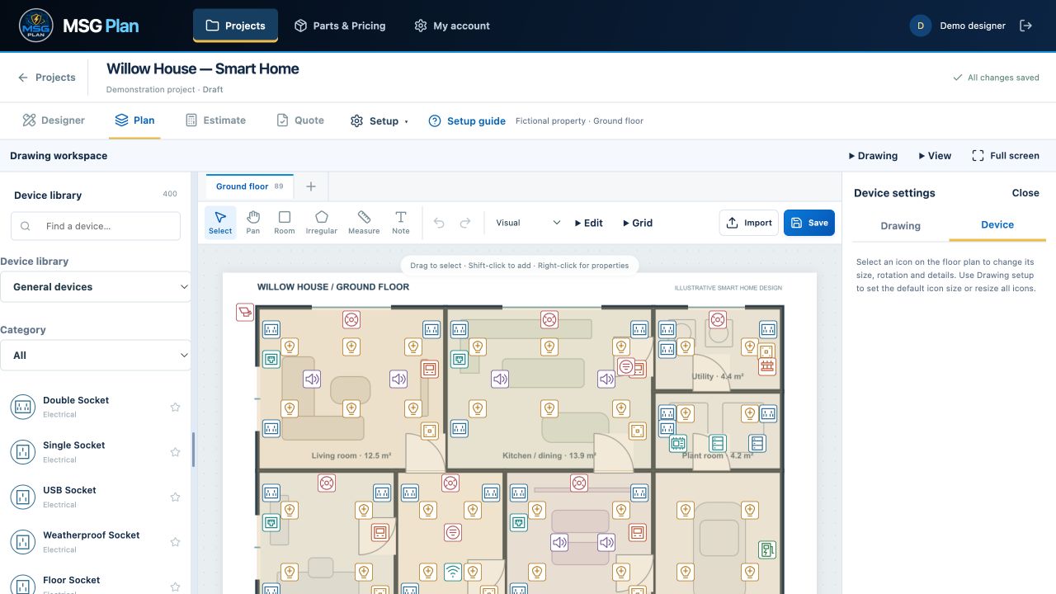Viewport: 1056px width, 594px height.
Task: Select the living room smoke detector icon
Action: (351, 319)
